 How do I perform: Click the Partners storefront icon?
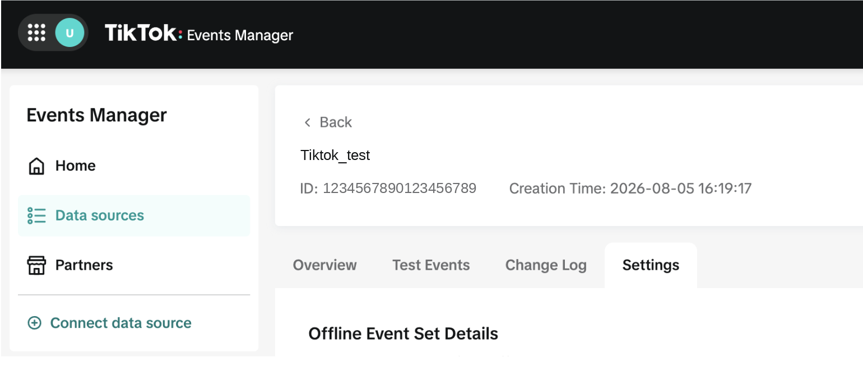[x=36, y=265]
